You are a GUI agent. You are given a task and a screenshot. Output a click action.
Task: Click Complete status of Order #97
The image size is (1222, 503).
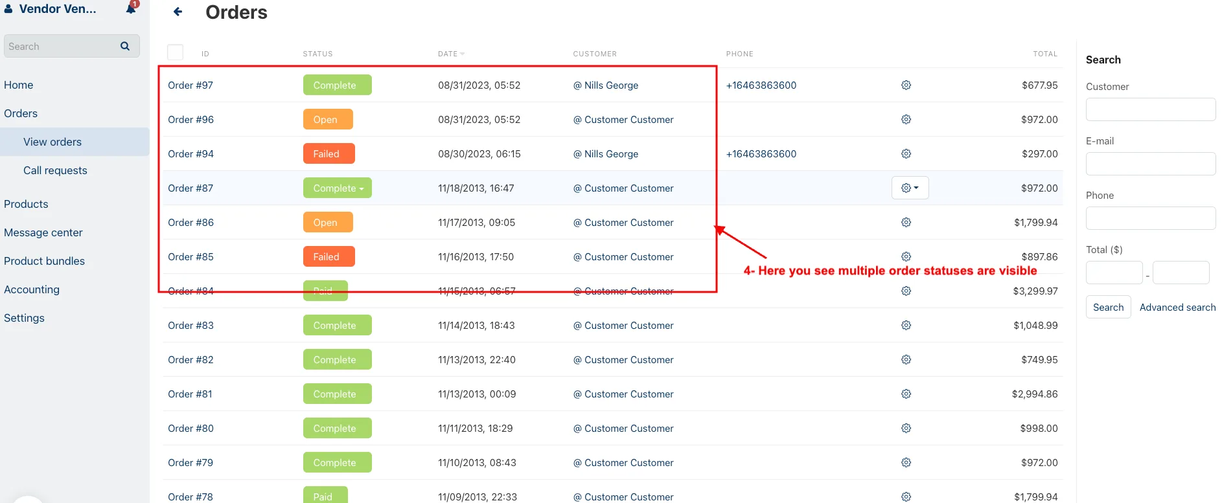tap(338, 85)
